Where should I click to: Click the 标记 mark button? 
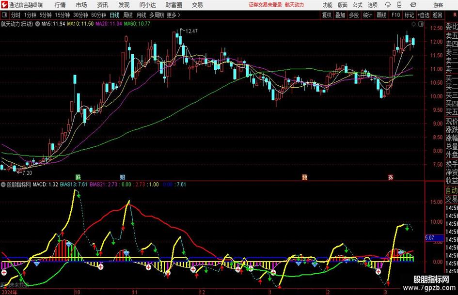click(x=409, y=15)
